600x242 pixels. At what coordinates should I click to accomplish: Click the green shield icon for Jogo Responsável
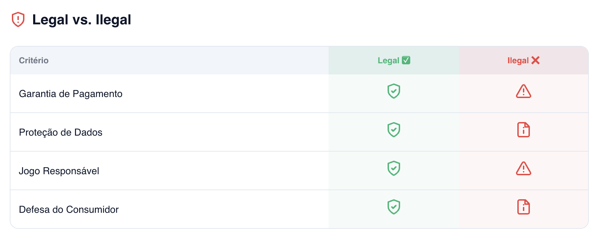coord(393,168)
